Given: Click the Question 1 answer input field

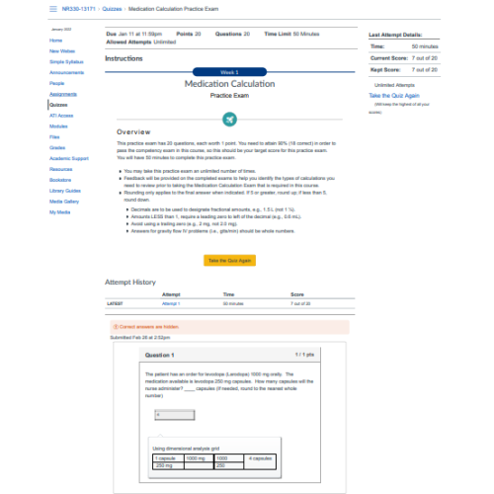Looking at the screenshot, I should pyautogui.click(x=175, y=415).
